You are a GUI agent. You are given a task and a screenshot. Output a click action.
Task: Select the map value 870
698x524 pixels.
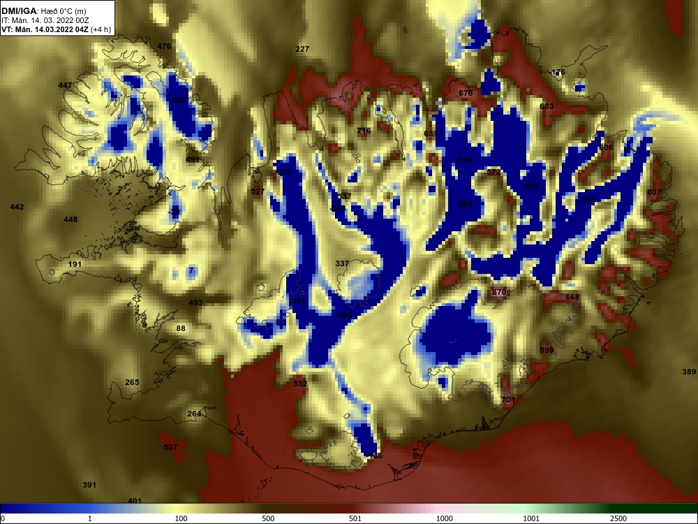500,293
